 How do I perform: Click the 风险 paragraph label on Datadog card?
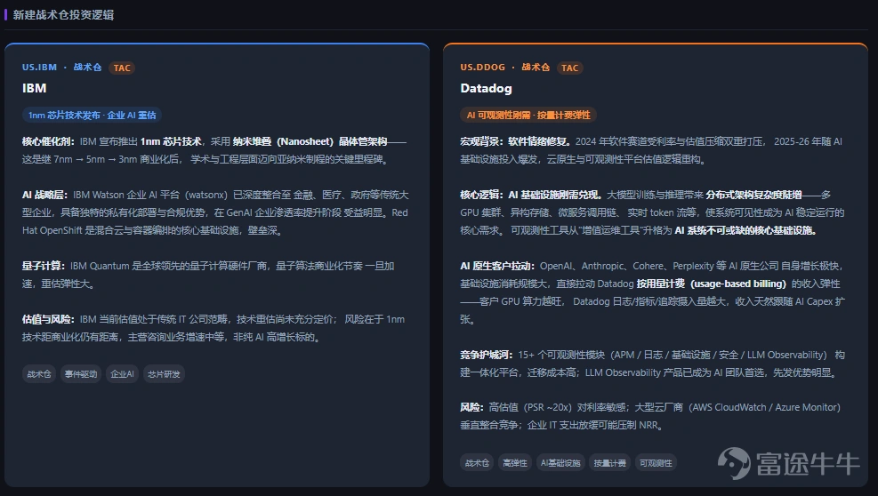coord(472,407)
